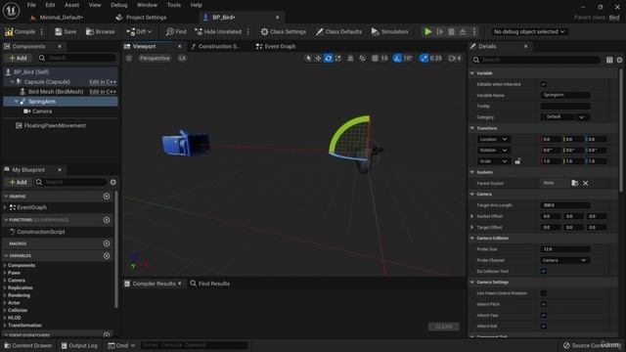Toggle the Inherit Yaw checkbox
This screenshot has width=626, height=352.
point(544,315)
